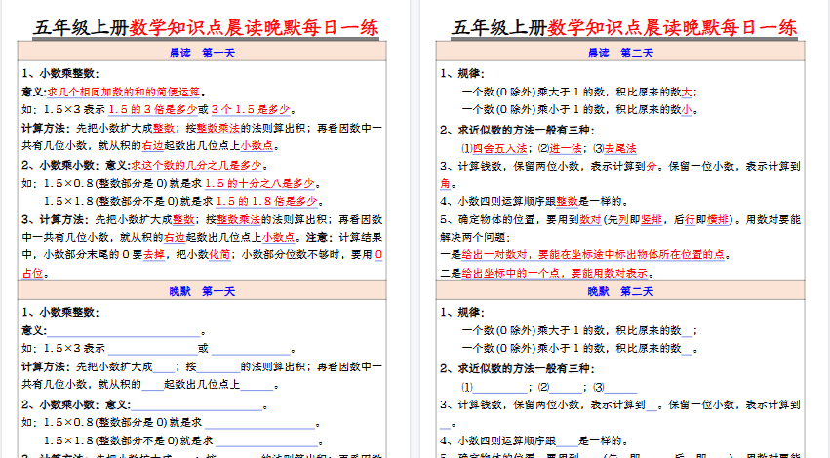Image resolution: width=830 pixels, height=458 pixels.
Task: Click the blank after '⑴' in 晚默 第二天
Action: click(x=500, y=388)
